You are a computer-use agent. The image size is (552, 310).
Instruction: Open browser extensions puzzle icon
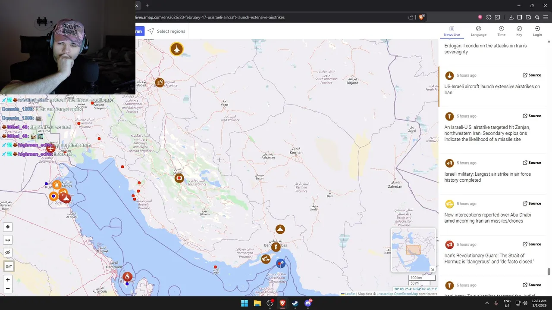pyautogui.click(x=489, y=17)
